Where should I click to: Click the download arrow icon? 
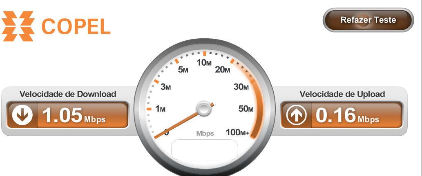[x=22, y=115]
